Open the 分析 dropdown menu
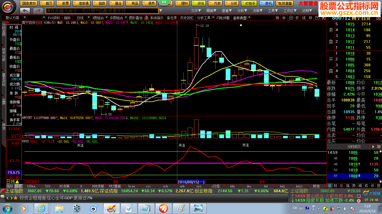 (242, 11)
